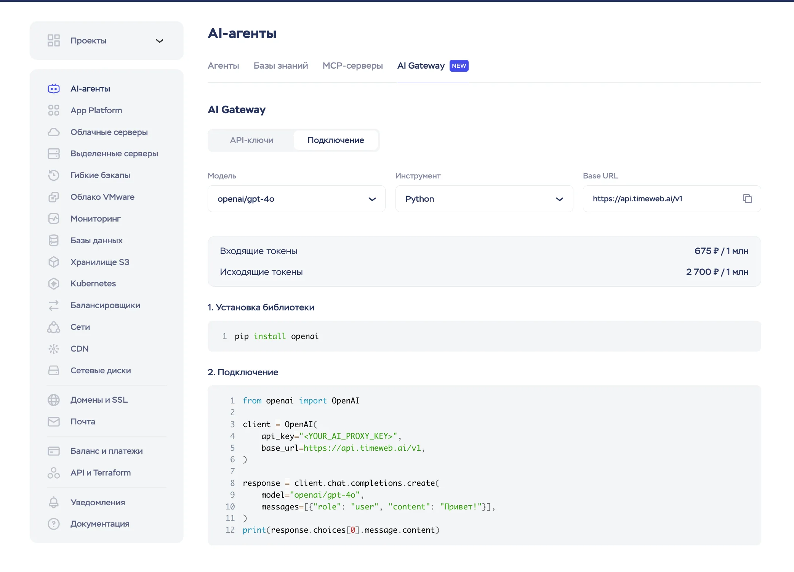Click the model="openai/gpt-4o" code line
This screenshot has width=794, height=572.
point(312,495)
